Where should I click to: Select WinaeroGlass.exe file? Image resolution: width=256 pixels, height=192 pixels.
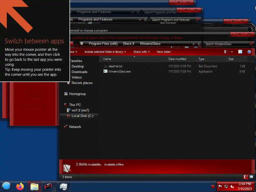119,71
